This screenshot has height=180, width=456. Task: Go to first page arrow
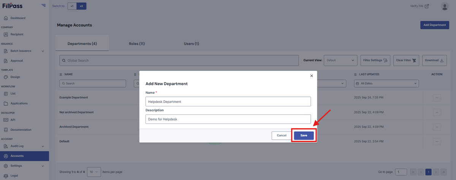[x=413, y=172]
